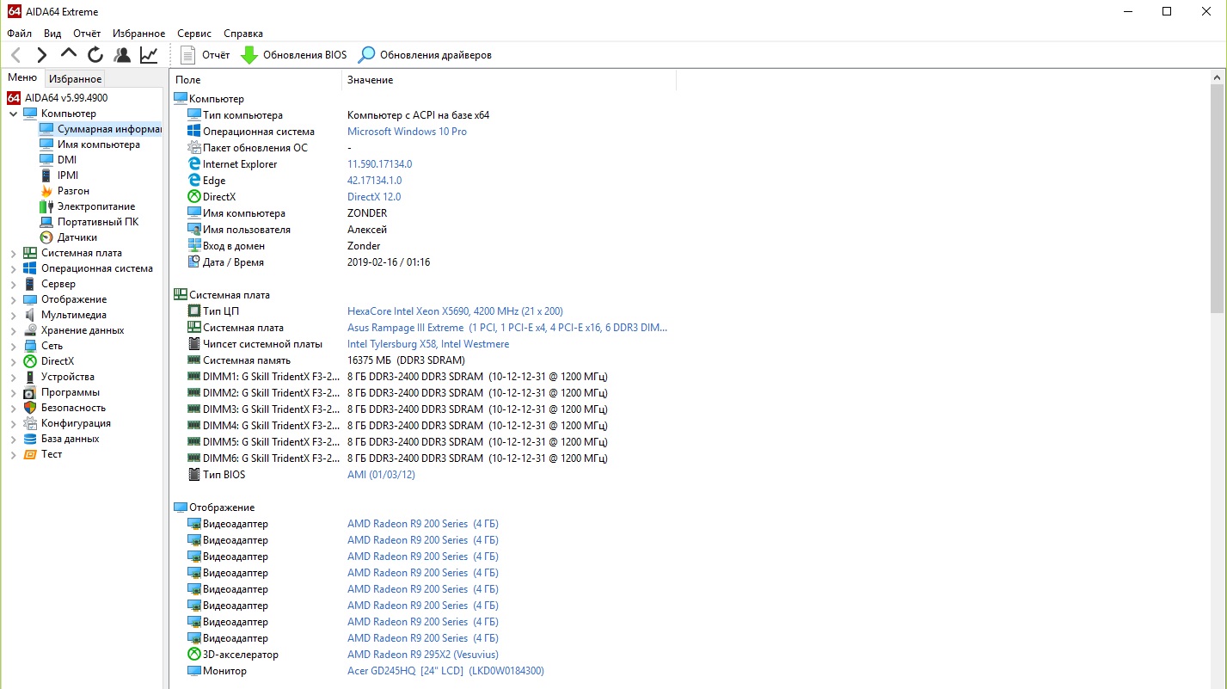Collapse the Компьютер tree node
Image resolution: width=1227 pixels, height=689 pixels.
(x=13, y=114)
